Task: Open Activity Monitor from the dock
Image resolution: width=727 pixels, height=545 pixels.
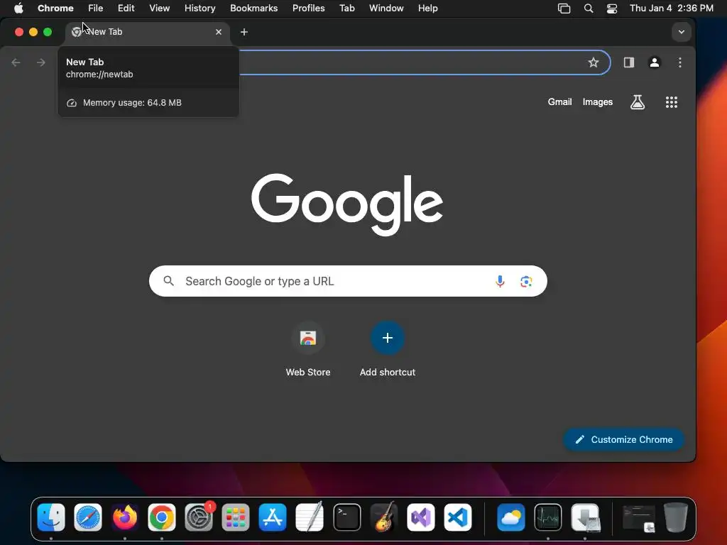Action: pos(548,517)
